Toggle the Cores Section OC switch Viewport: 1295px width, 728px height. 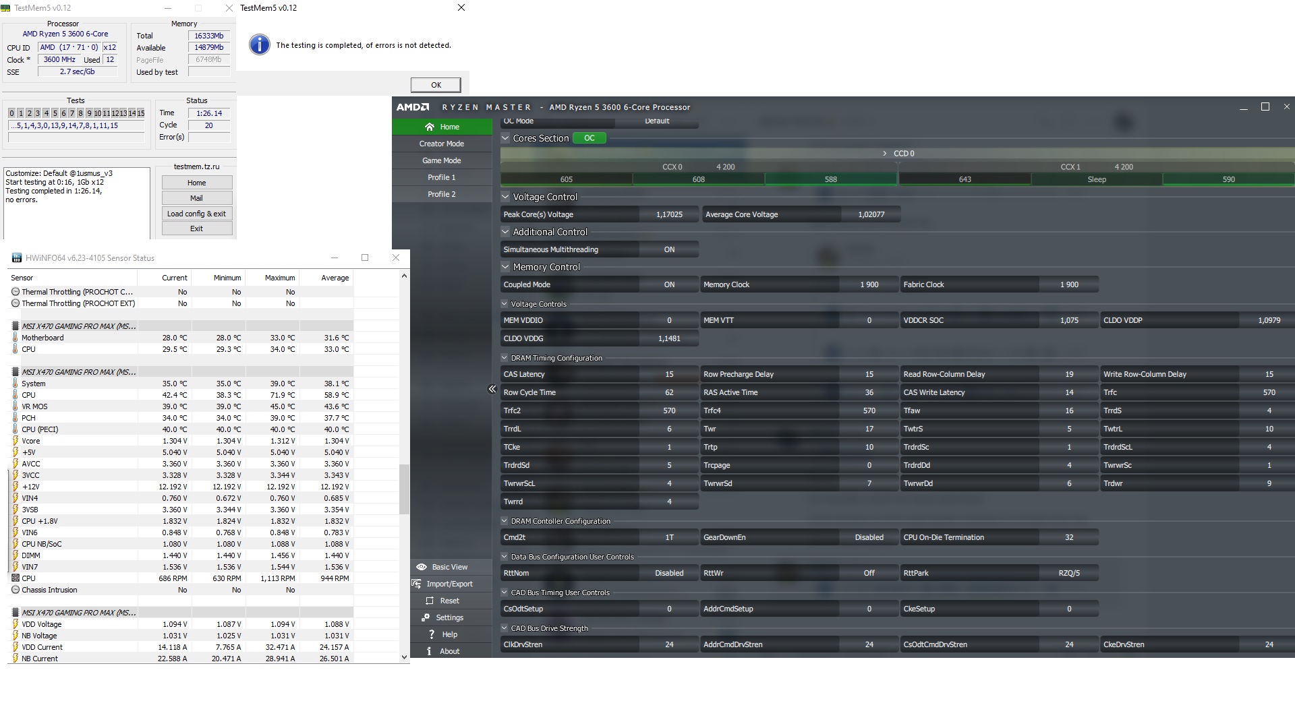click(x=589, y=138)
